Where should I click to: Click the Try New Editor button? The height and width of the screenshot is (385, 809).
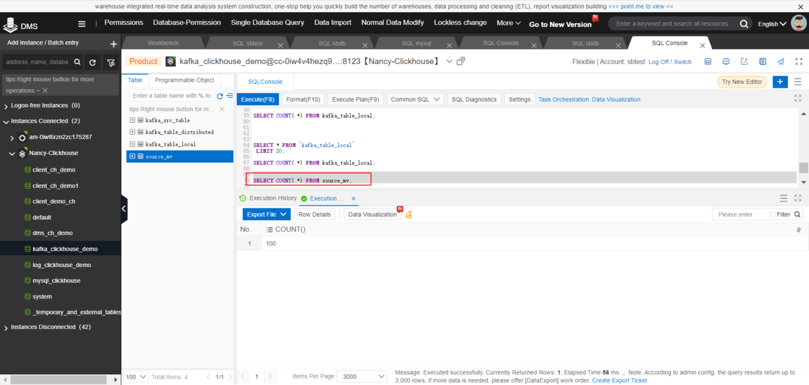point(742,82)
